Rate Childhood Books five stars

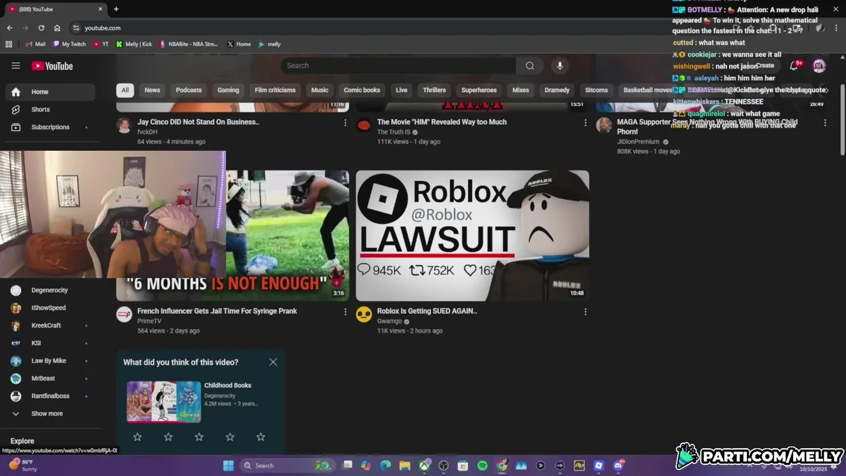coord(260,437)
